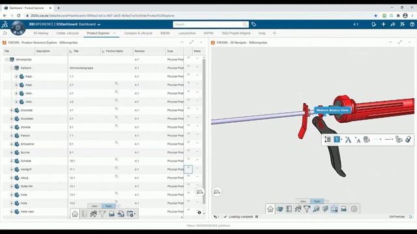Open the Product Explorer tab dropdown chevron

point(115,33)
